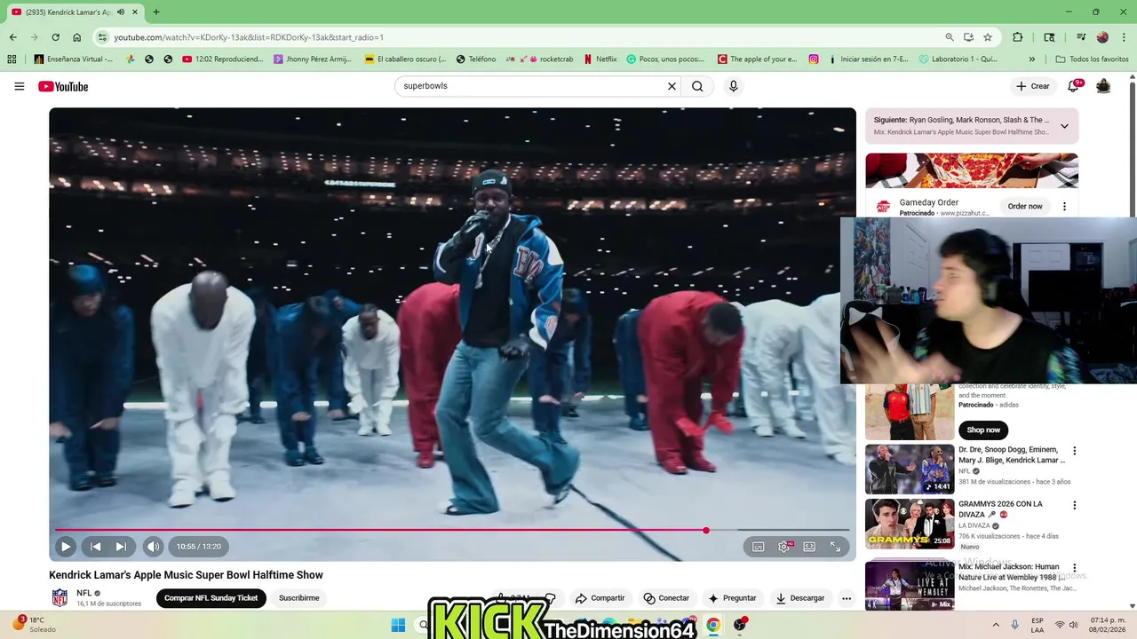This screenshot has width=1137, height=639.
Task: Open Chrome three-dot menu
Action: 1124,37
